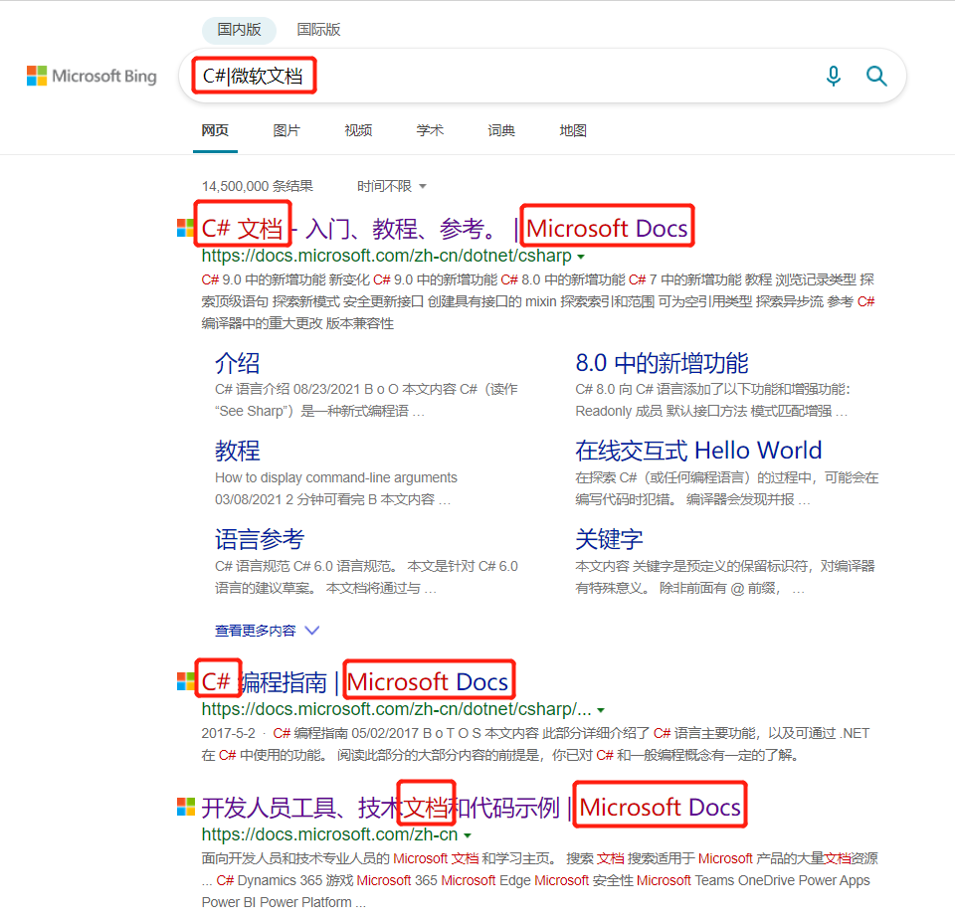Viewport: 955px width, 922px height.
Task: Click snippet starting How to display command-line arguments
Action: (335, 488)
